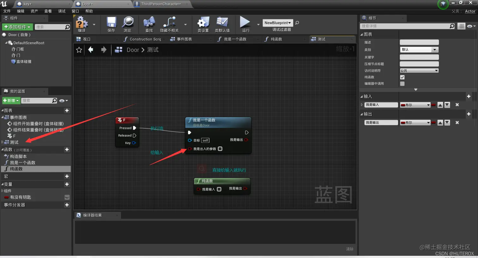Select 我是一个函数 in functions list
This screenshot has height=258, width=478.
22,163
